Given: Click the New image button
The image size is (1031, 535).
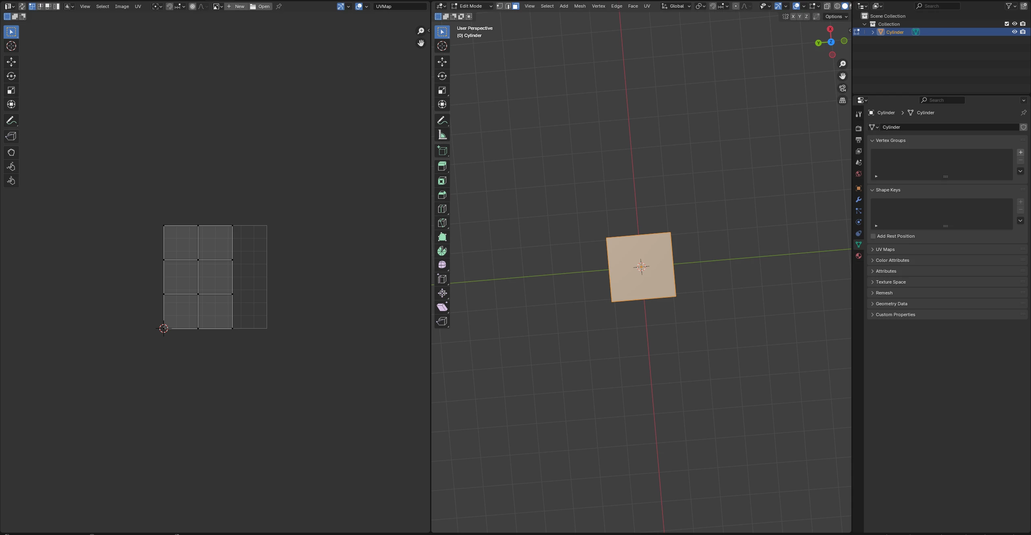Looking at the screenshot, I should tap(236, 6).
